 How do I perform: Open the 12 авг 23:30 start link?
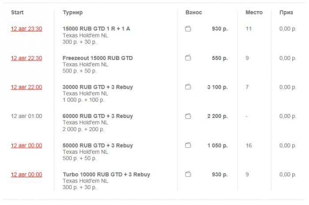pyautogui.click(x=26, y=29)
